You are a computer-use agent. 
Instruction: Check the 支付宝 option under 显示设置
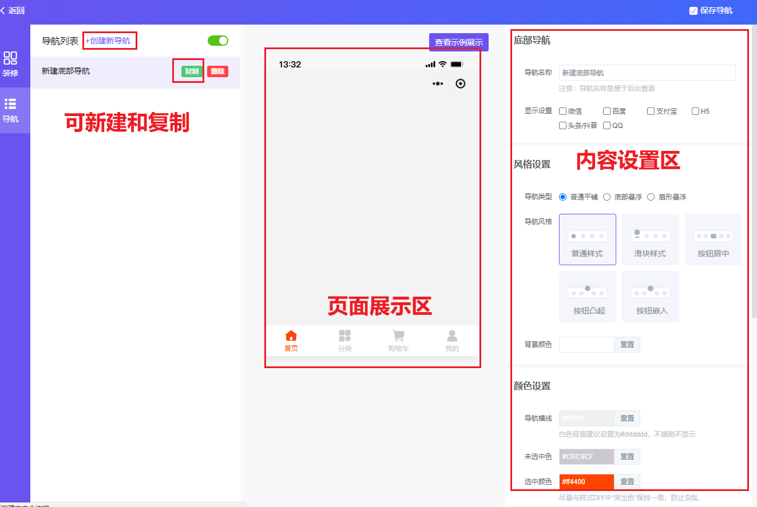pos(650,111)
